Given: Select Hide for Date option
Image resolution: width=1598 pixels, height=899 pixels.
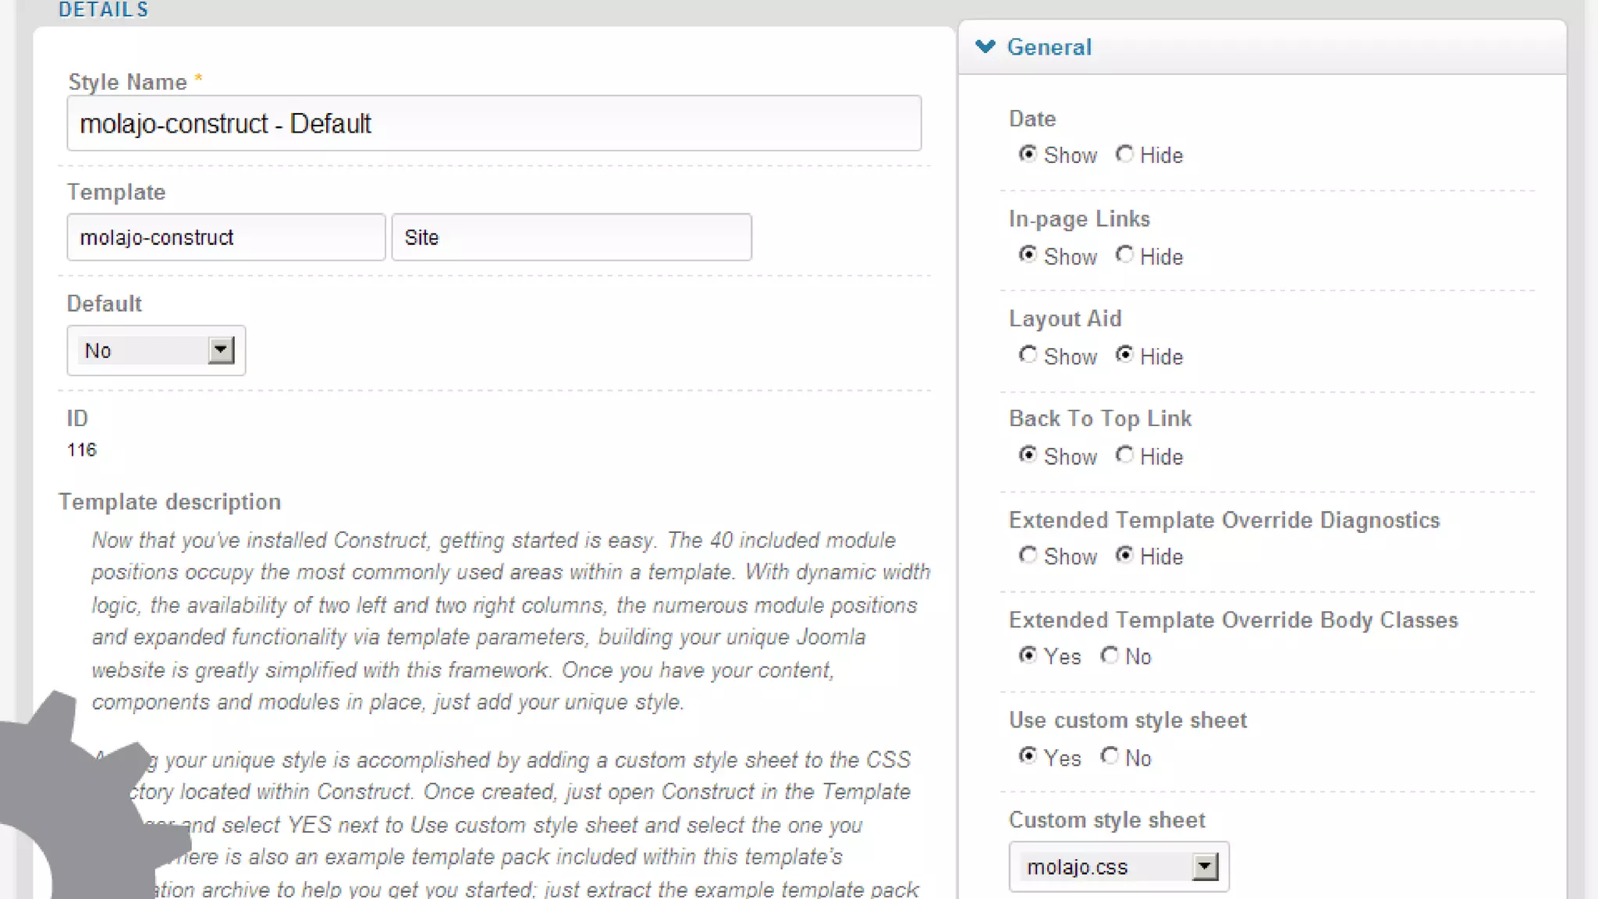Looking at the screenshot, I should (x=1124, y=154).
